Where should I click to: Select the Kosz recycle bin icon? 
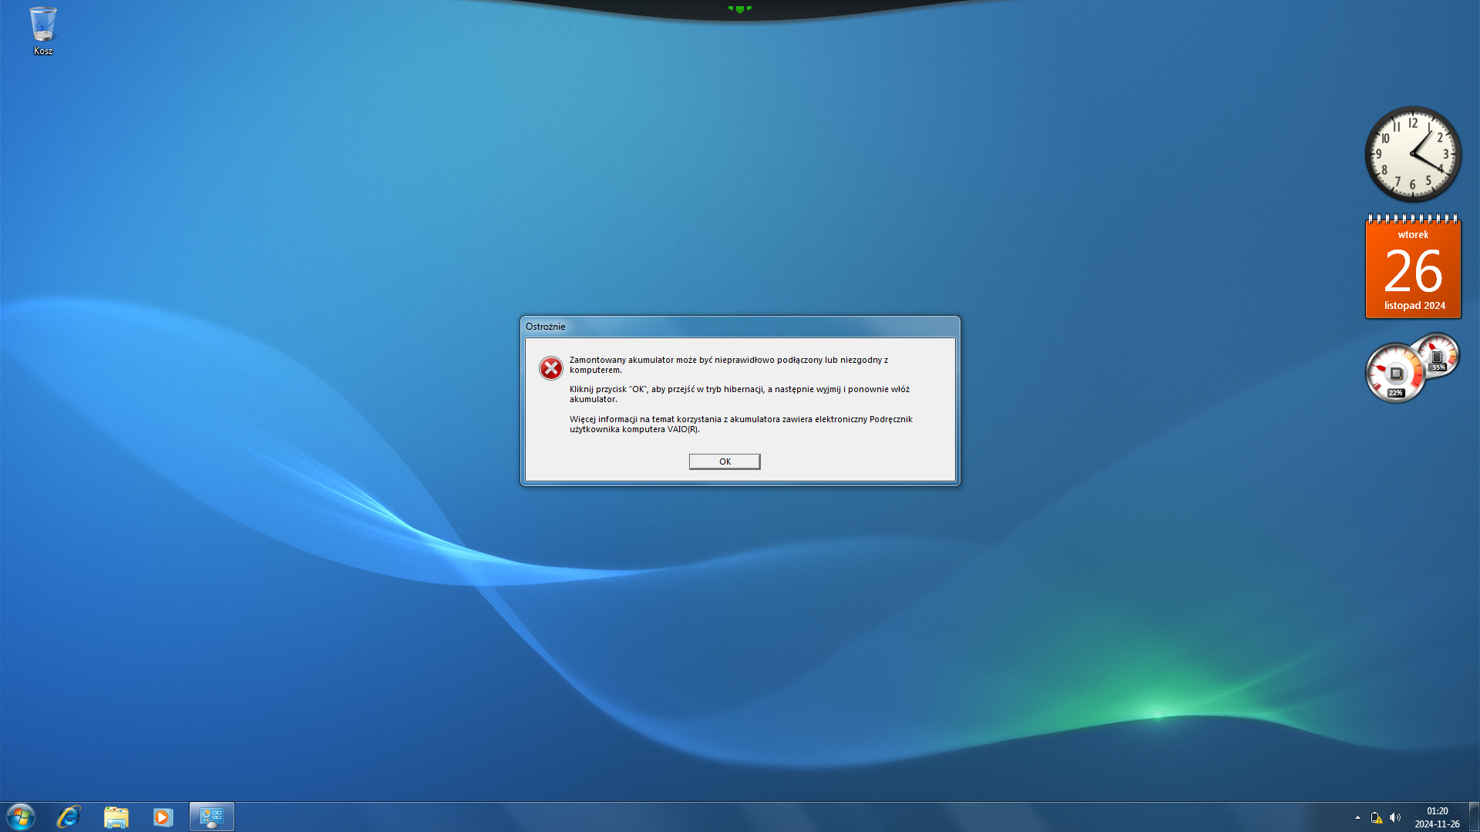43,31
